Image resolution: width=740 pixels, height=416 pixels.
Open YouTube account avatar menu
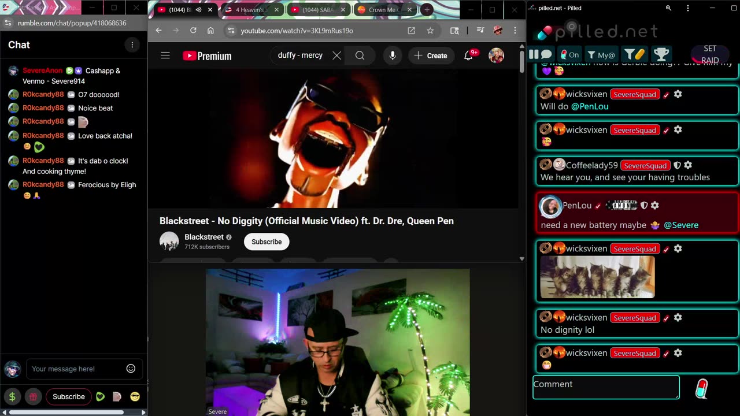[x=496, y=55]
